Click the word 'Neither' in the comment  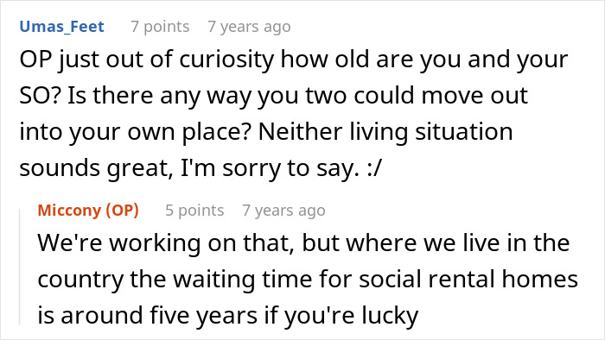click(301, 132)
